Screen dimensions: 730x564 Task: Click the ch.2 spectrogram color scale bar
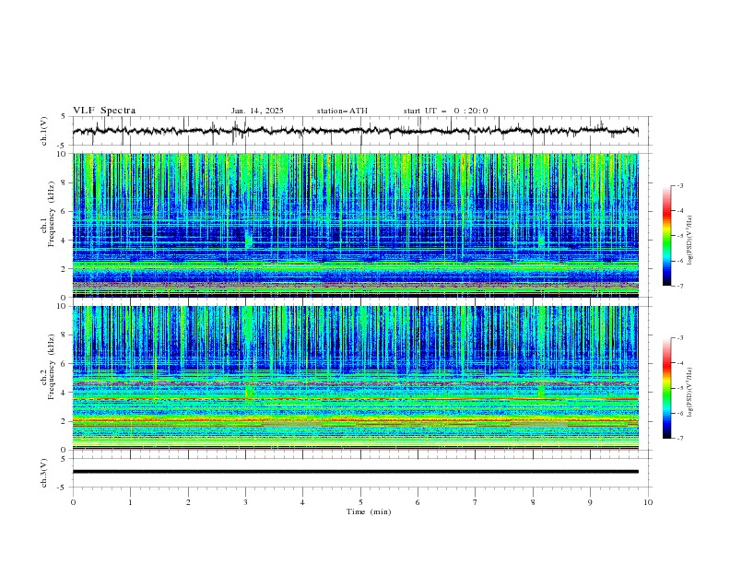click(666, 388)
